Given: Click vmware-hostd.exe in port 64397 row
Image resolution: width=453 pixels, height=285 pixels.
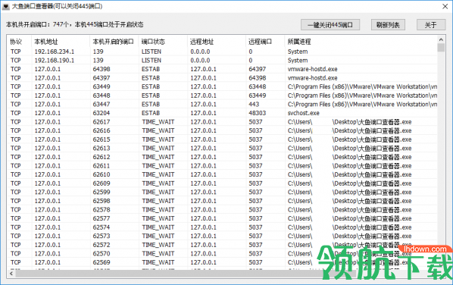Looking at the screenshot, I should [x=313, y=78].
